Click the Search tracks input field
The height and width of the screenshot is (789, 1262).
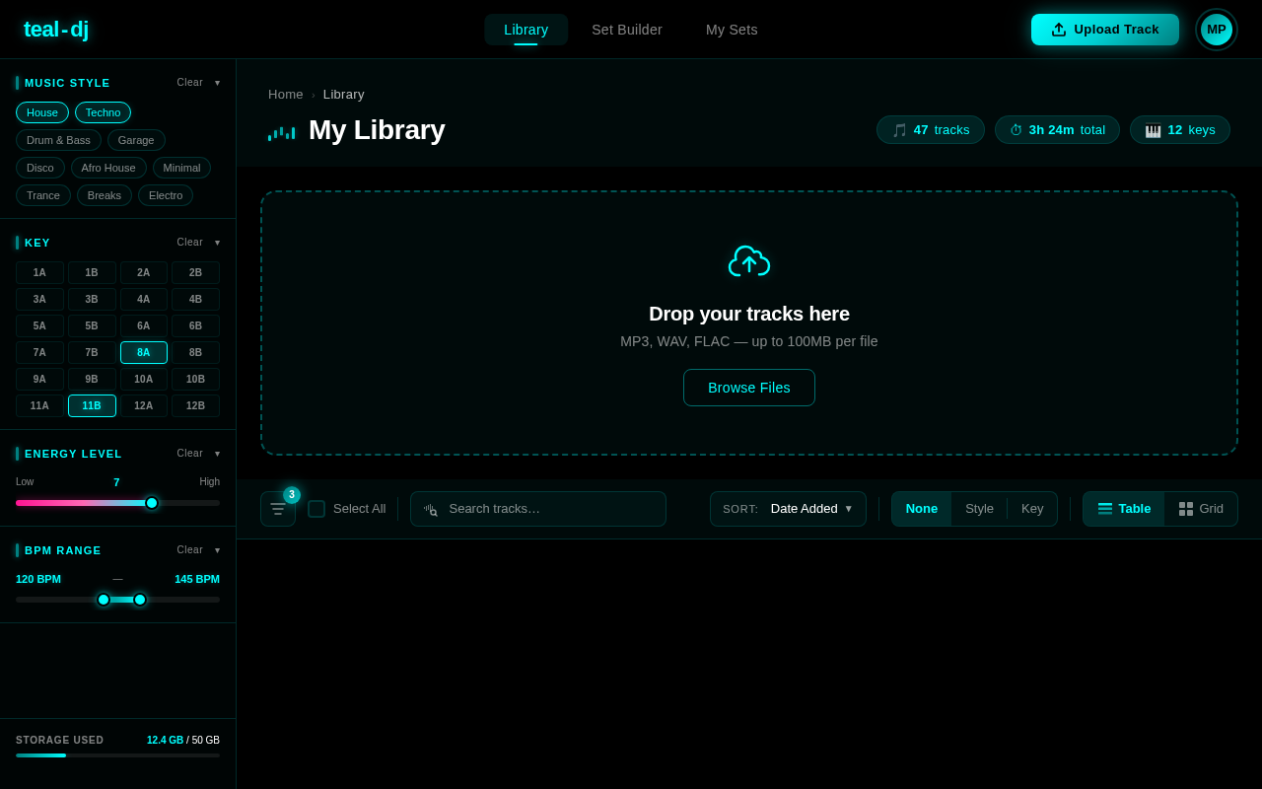point(538,509)
